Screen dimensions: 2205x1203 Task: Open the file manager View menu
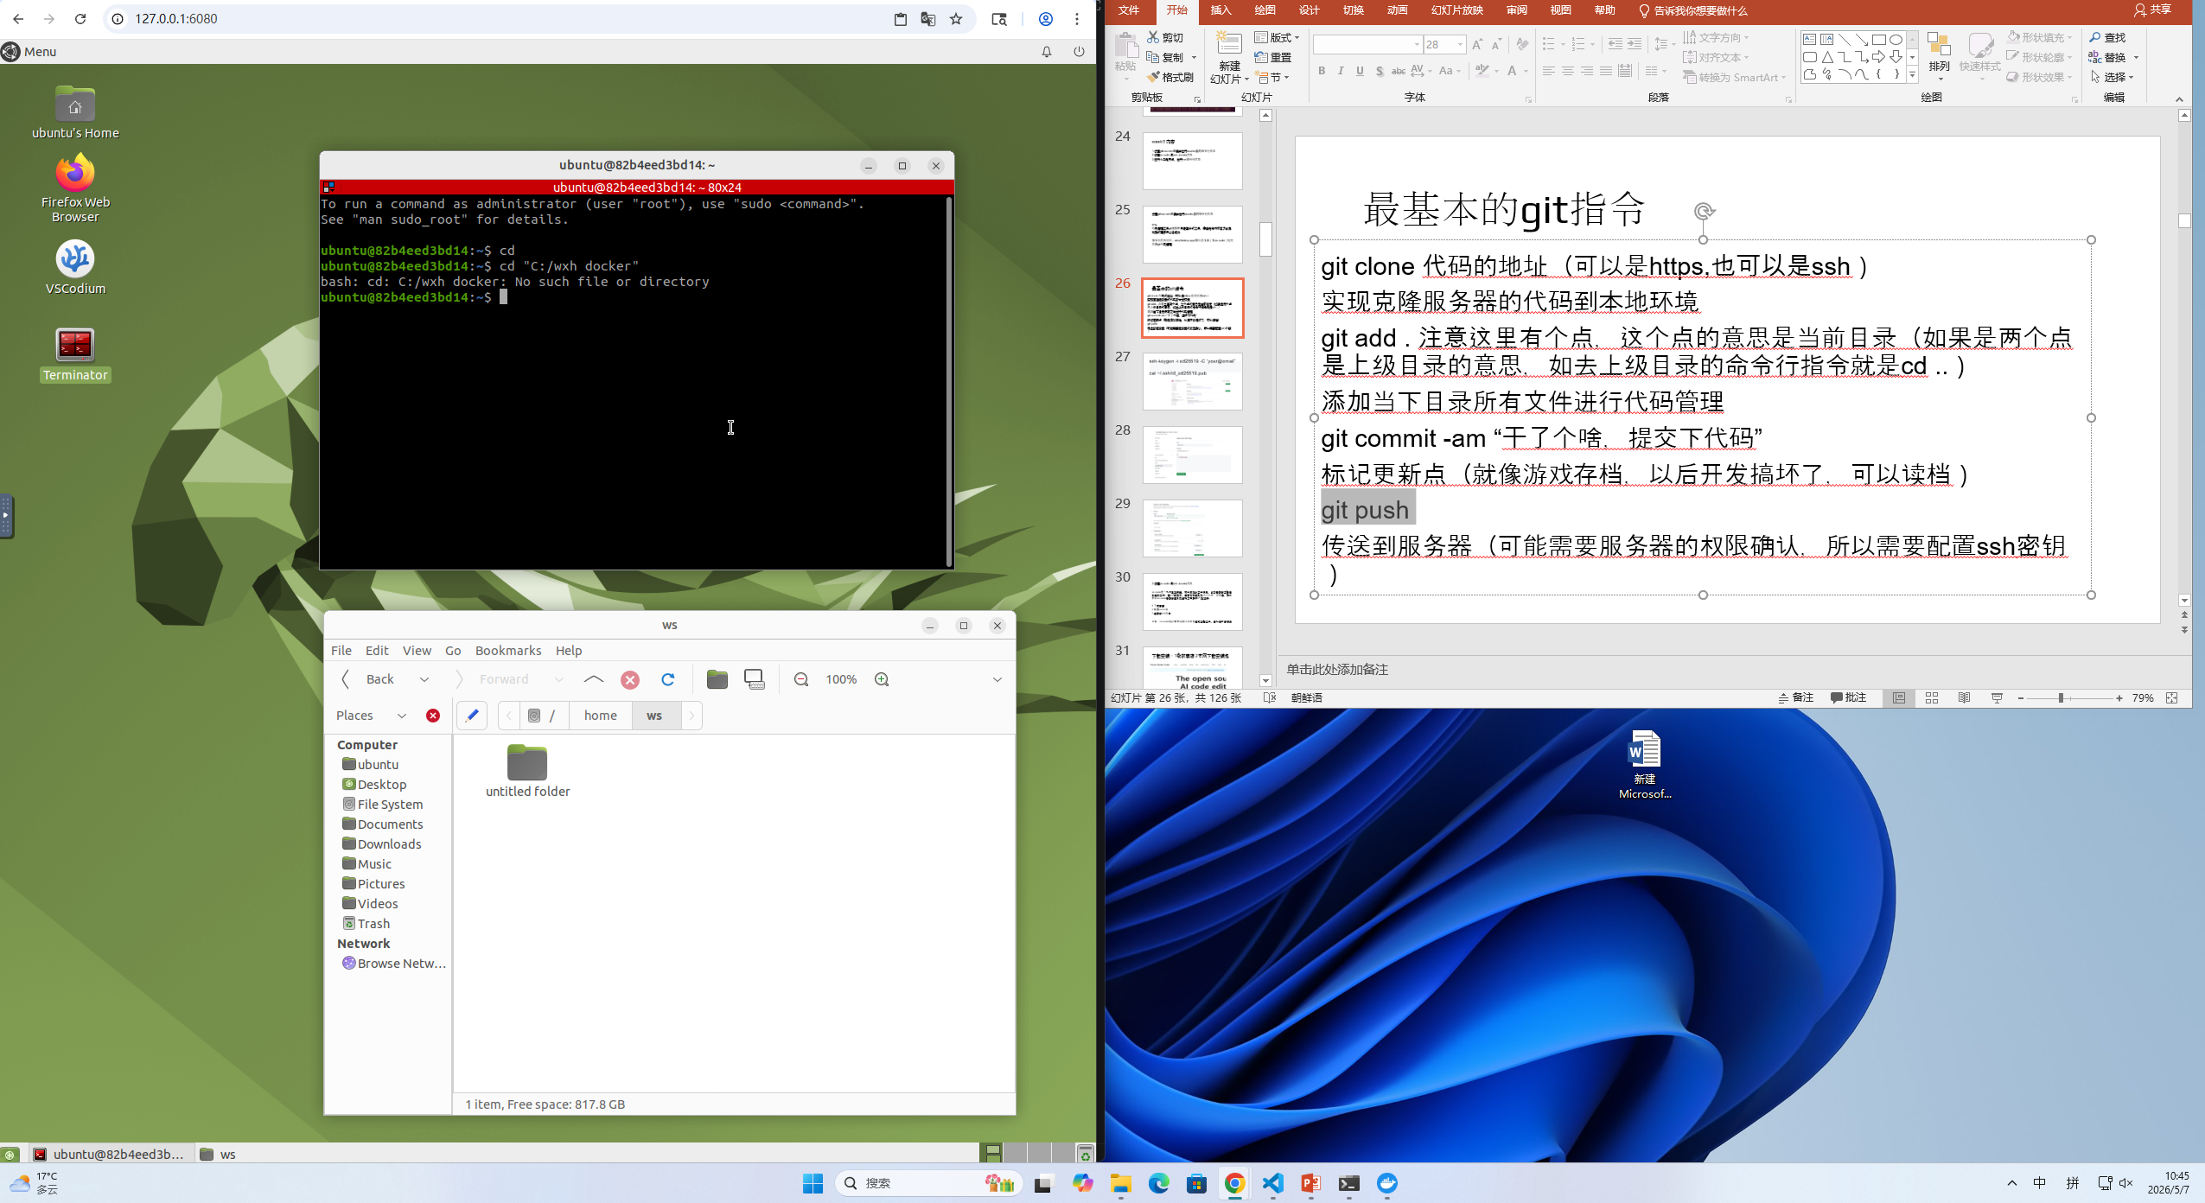[x=417, y=651]
